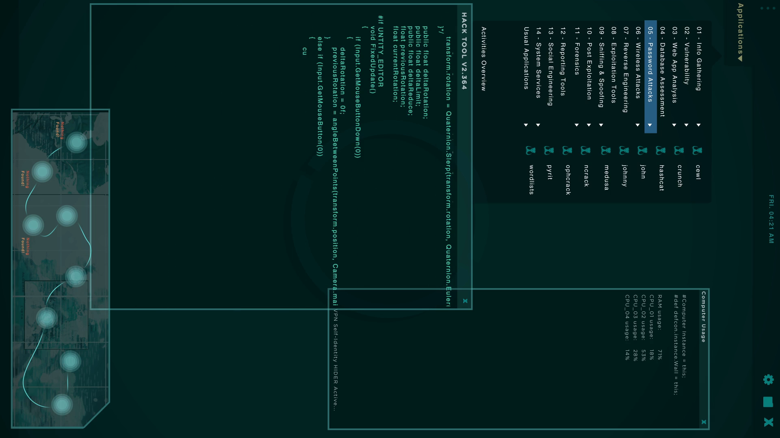780x438 pixels.
Task: Close the Computer Usage panel
Action: 704,422
